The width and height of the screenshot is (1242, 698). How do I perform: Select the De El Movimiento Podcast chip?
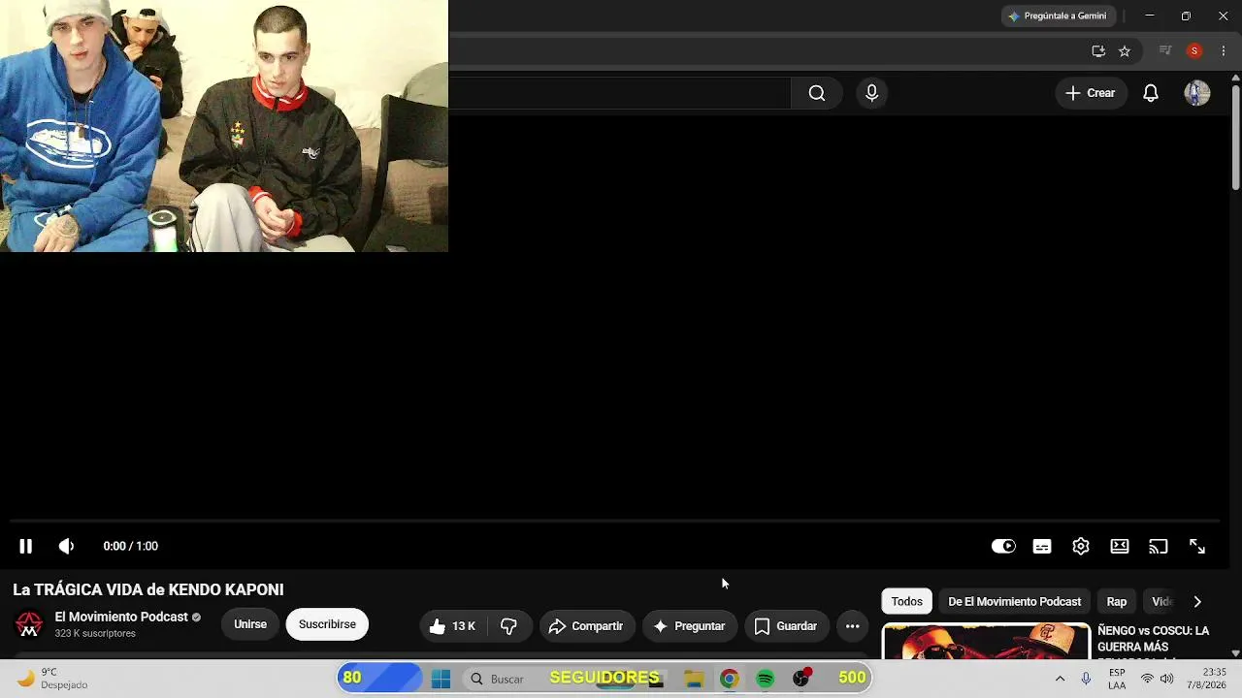1015,602
